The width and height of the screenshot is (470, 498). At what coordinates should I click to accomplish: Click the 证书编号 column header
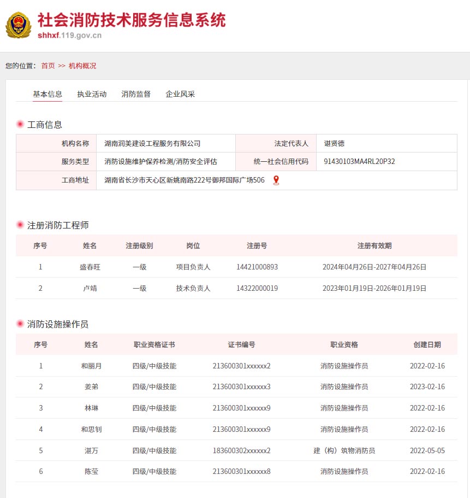coord(241,344)
